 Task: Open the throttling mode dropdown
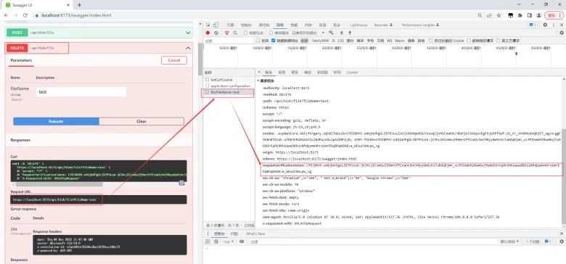(308, 33)
